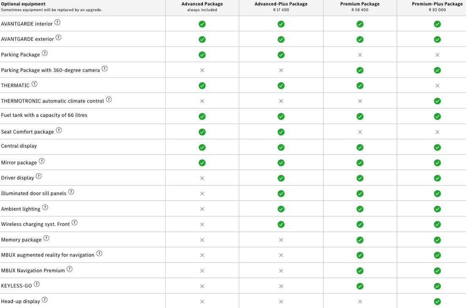Click the X for Memory package under Advanced Package
Screen dimensions: 466x308
click(202, 240)
